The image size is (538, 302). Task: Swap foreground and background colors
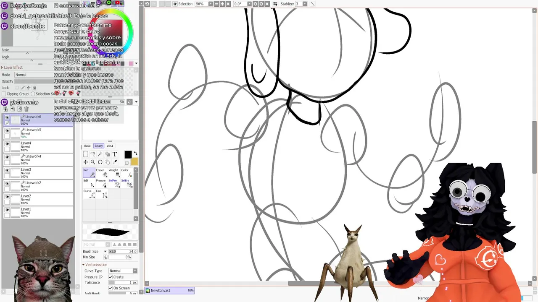(135, 153)
